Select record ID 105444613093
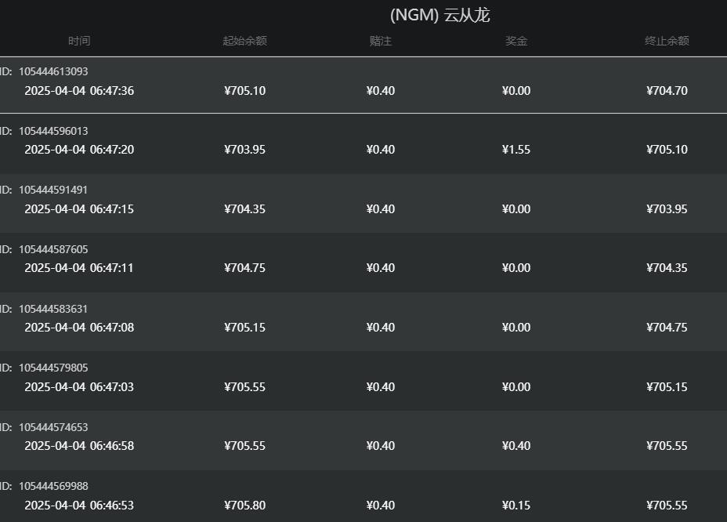The width and height of the screenshot is (727, 522). click(53, 71)
